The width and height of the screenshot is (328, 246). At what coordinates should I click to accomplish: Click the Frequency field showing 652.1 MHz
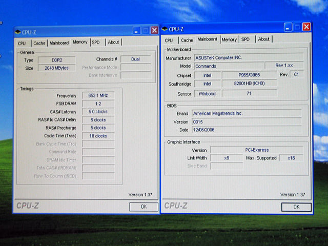click(98, 96)
